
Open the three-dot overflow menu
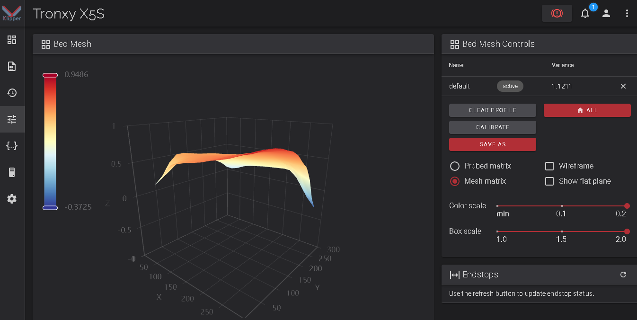(x=627, y=13)
